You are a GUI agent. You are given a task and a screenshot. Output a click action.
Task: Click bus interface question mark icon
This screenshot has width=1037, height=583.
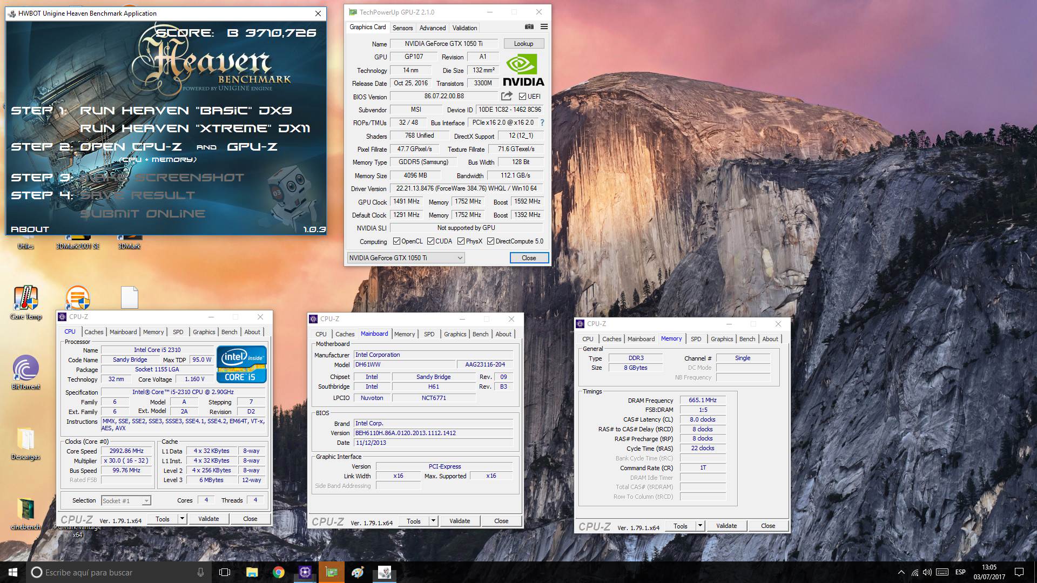[542, 123]
